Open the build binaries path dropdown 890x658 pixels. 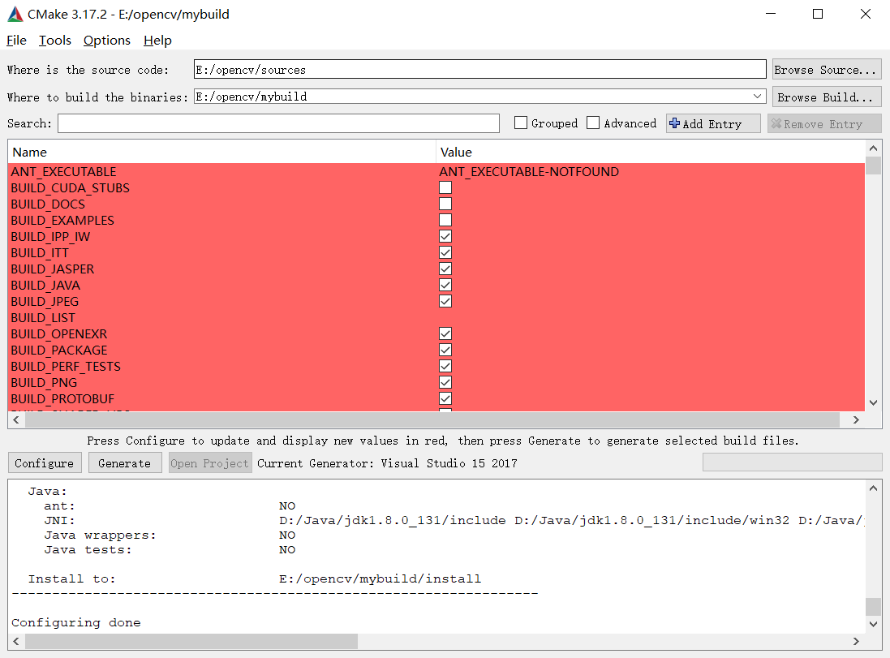pos(757,97)
